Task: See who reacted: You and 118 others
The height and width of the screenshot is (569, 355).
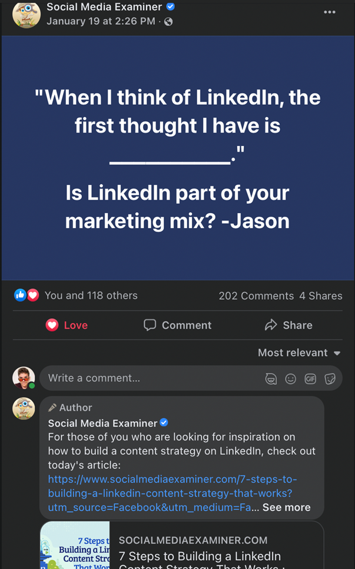Action: click(x=91, y=296)
